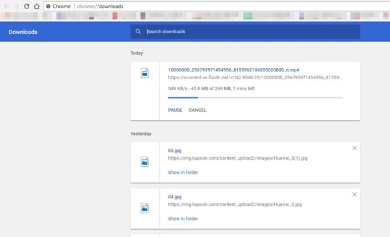Screen dimensions: 390x237
Task: Open 05.jpg file link
Action: (x=175, y=151)
